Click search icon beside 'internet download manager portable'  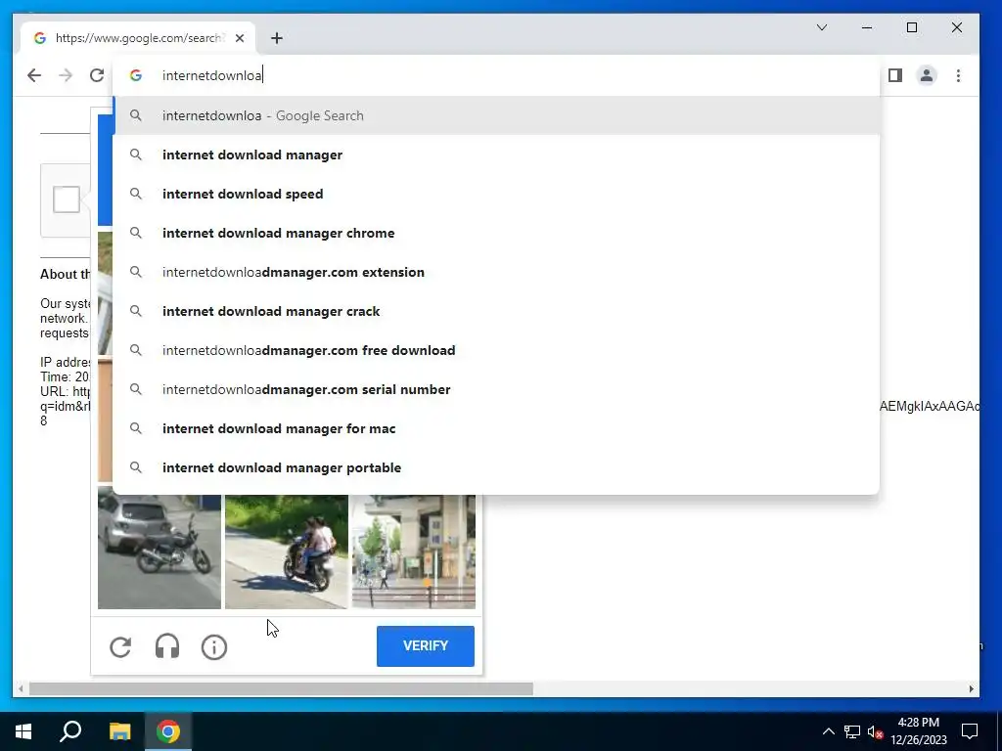(135, 467)
